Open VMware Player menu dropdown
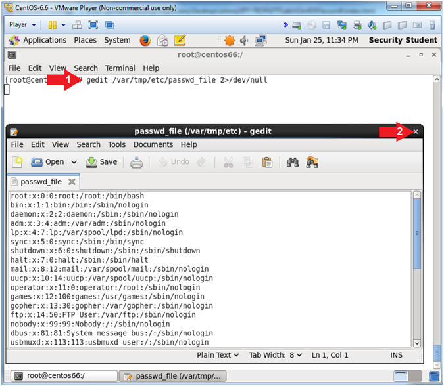This screenshot has width=444, height=386. pos(22,25)
